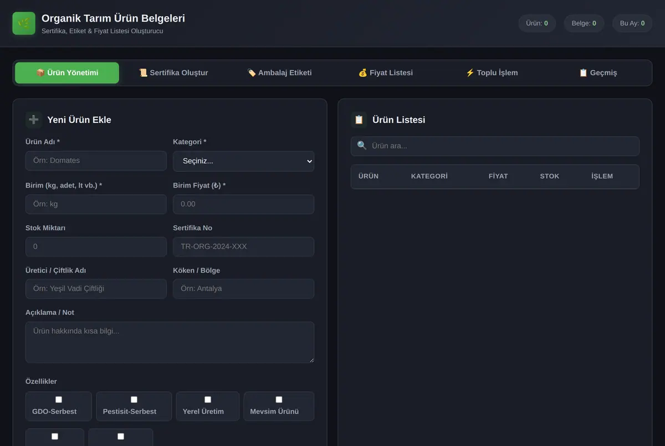Click the clipboard icon beside Ürün Listesi

(359, 120)
